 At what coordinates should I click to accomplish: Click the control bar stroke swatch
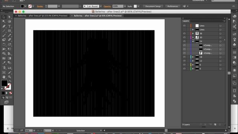pyautogui.click(x=30, y=6)
